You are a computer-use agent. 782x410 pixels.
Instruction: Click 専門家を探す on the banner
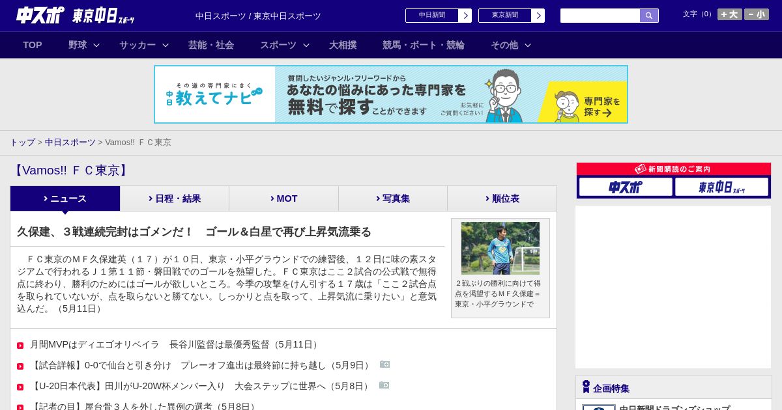point(601,107)
